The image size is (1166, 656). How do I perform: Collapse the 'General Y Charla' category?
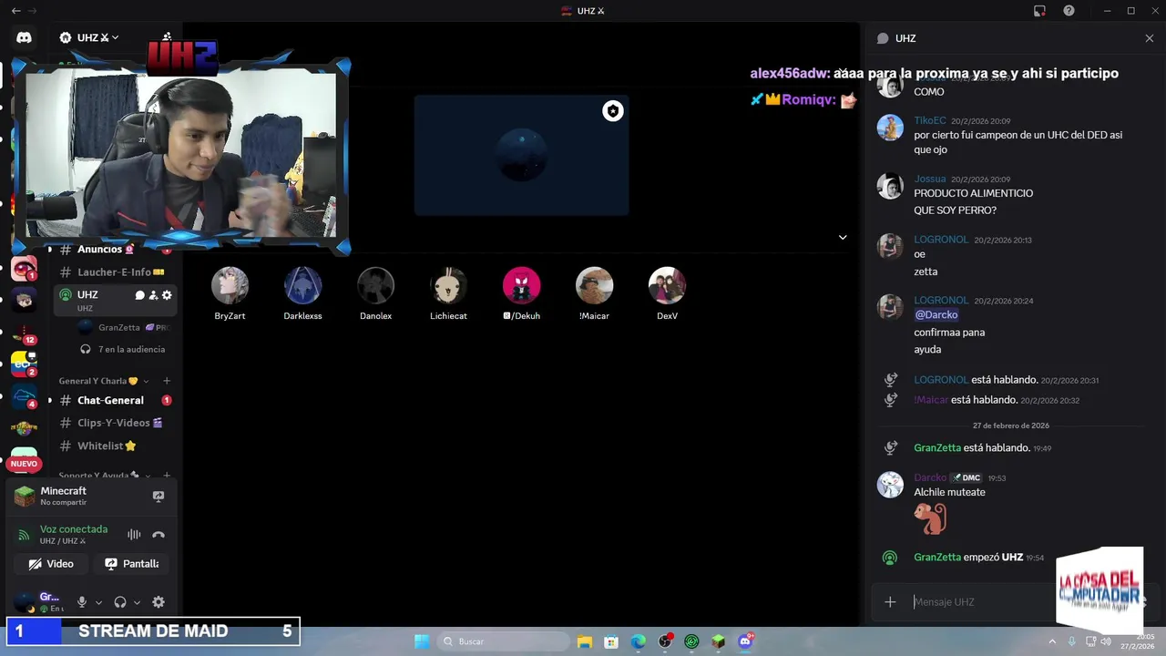coord(103,381)
